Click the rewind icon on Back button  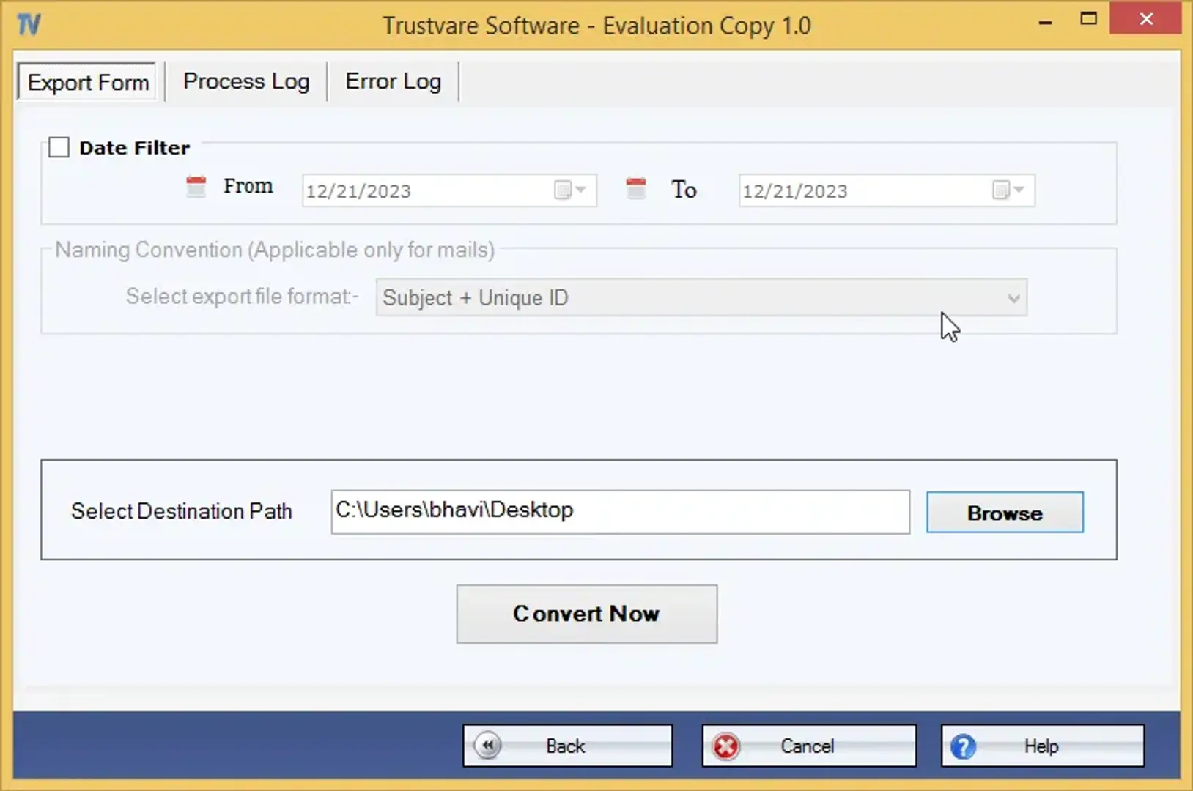point(488,746)
